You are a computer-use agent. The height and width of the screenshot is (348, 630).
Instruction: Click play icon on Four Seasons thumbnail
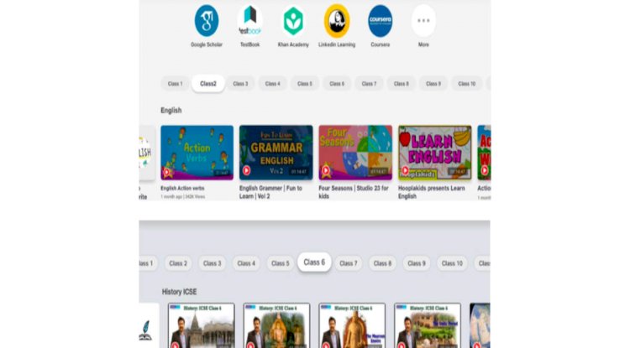tap(325, 172)
